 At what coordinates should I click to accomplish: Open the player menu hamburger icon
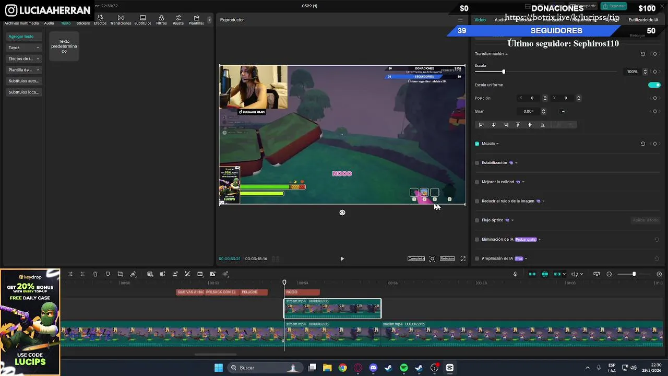click(x=460, y=20)
